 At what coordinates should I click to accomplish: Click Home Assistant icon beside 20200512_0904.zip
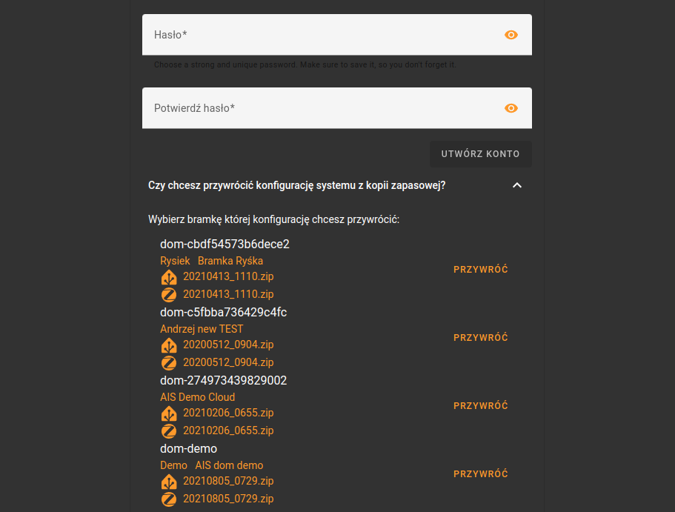pos(169,345)
